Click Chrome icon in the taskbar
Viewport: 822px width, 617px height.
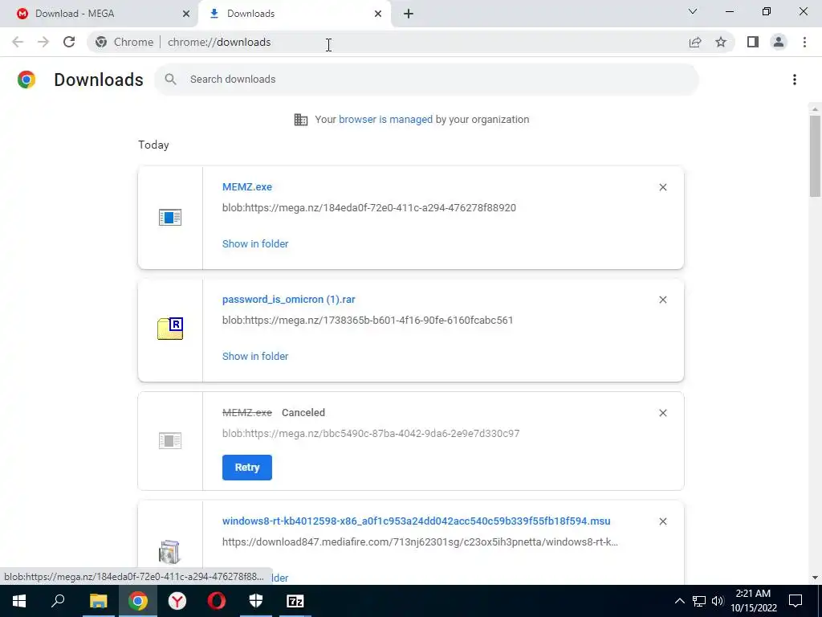[x=137, y=601]
